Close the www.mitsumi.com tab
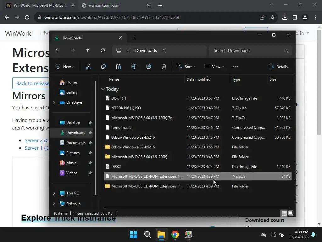 148,5
